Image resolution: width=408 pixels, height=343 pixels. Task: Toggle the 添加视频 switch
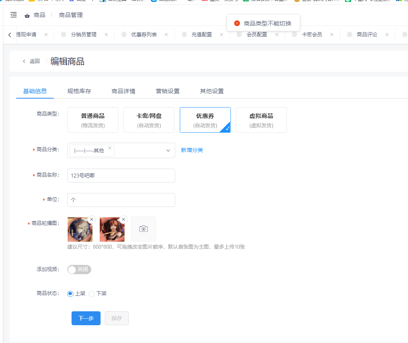coord(79,270)
